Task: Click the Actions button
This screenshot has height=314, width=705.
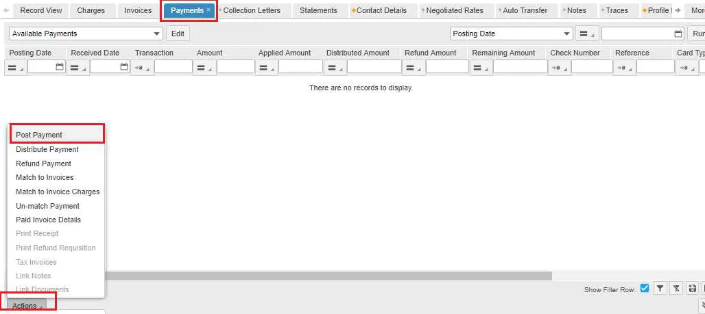Action: (27, 306)
